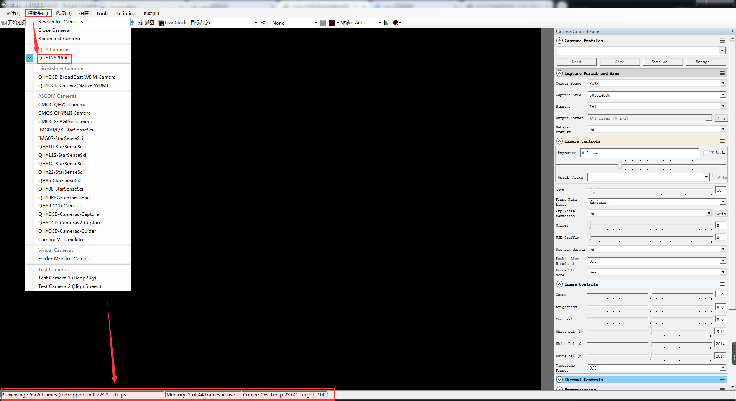Click the histogram icon in toolbar
Viewport: 736px width, 401px height.
click(387, 23)
